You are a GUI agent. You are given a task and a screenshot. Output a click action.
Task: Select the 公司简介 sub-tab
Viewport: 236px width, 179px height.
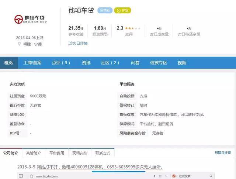pos(11,153)
